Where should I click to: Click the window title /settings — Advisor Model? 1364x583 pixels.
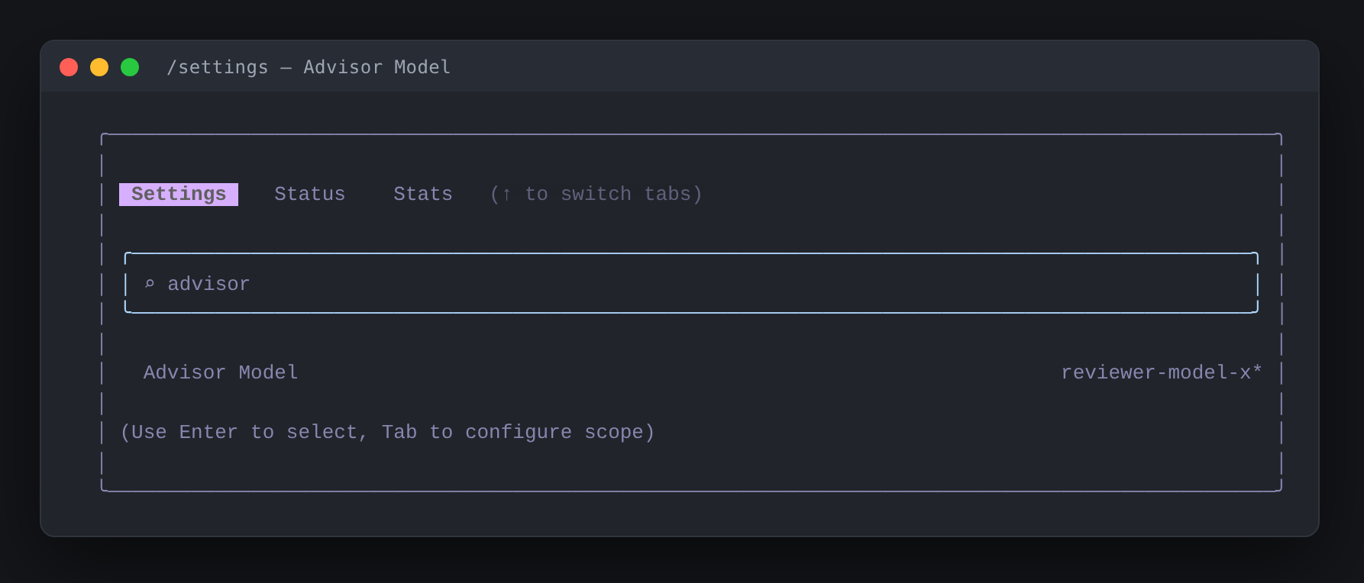pyautogui.click(x=309, y=67)
